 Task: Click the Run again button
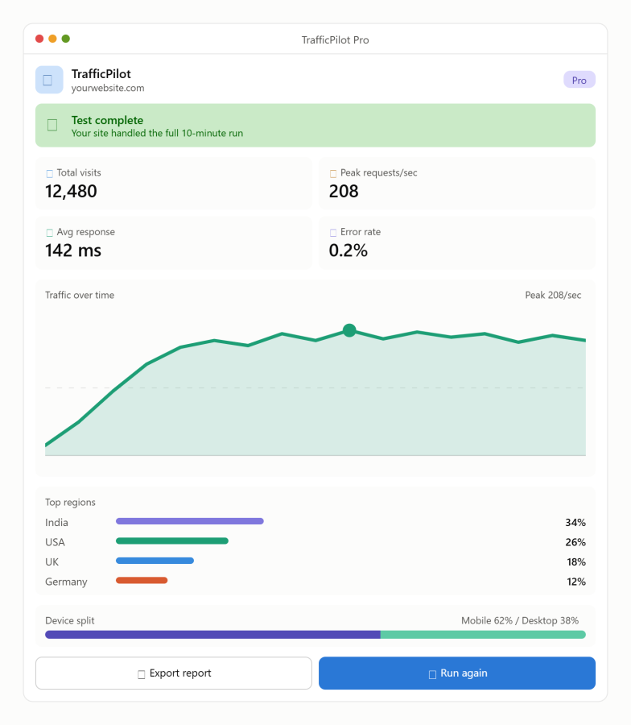click(x=457, y=673)
